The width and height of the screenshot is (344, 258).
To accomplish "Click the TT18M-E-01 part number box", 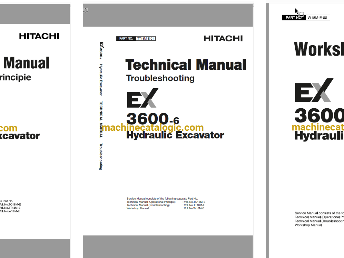I will click(x=146, y=38).
